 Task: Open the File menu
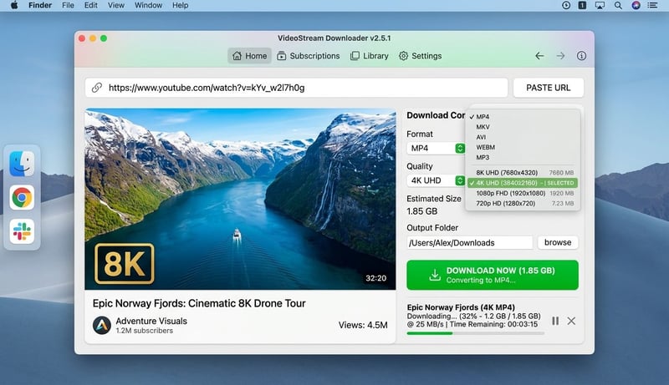(x=68, y=5)
